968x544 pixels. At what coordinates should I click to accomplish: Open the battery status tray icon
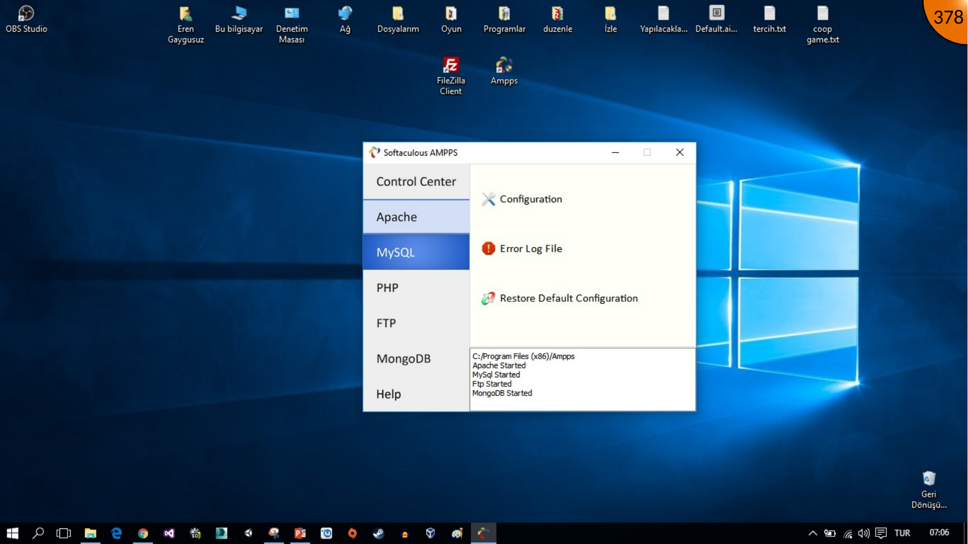click(x=830, y=533)
